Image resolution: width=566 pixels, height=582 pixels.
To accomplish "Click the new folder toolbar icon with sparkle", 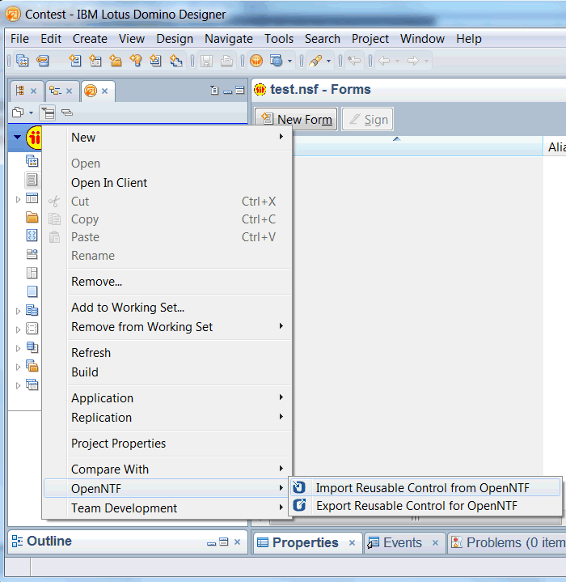I will (116, 61).
